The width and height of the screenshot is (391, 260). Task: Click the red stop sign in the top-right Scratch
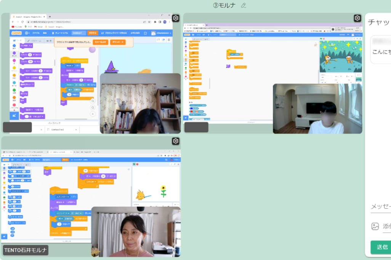pos(324,38)
